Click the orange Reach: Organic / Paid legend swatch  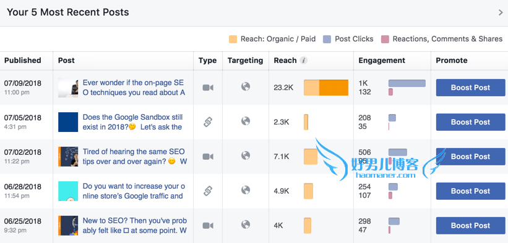pyautogui.click(x=233, y=39)
